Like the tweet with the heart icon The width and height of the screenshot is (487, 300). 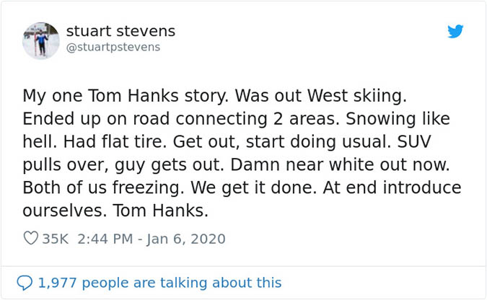coord(30,239)
